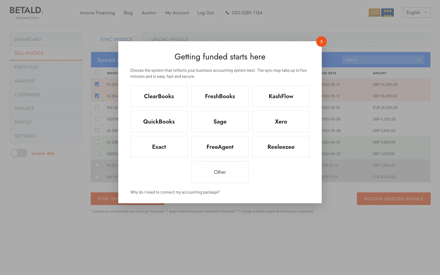Choose ClearBooks as accounting system

(x=159, y=96)
